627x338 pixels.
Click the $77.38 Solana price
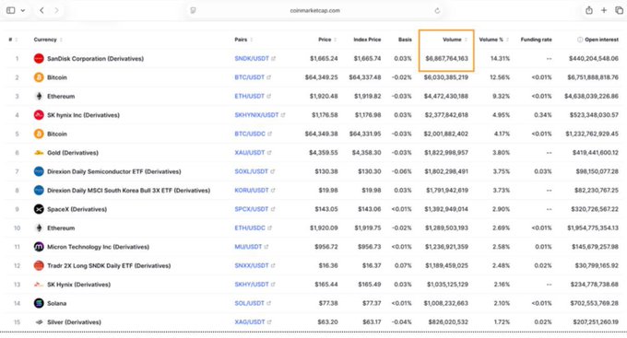(328, 303)
